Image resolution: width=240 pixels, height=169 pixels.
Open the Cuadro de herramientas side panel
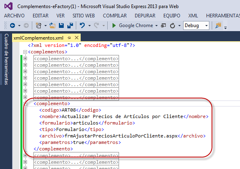[x=6, y=59]
